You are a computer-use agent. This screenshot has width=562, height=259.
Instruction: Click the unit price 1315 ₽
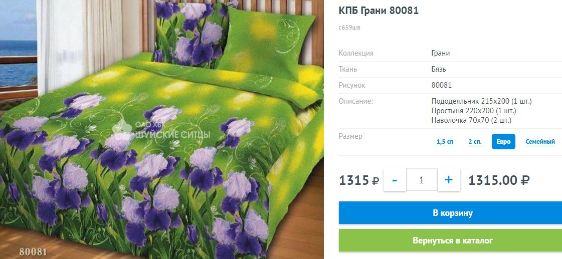coord(359,180)
